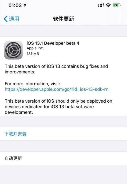Tap the beta deployment warning paragraph
The image size is (127, 184).
58,107
